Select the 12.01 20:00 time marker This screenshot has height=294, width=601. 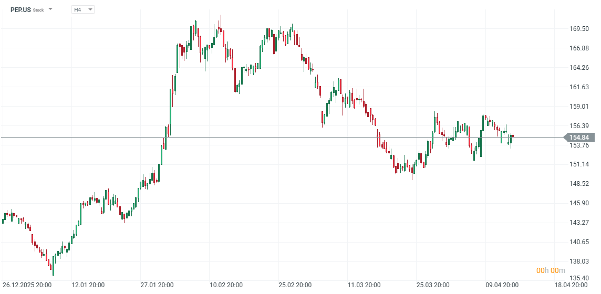pyautogui.click(x=88, y=285)
